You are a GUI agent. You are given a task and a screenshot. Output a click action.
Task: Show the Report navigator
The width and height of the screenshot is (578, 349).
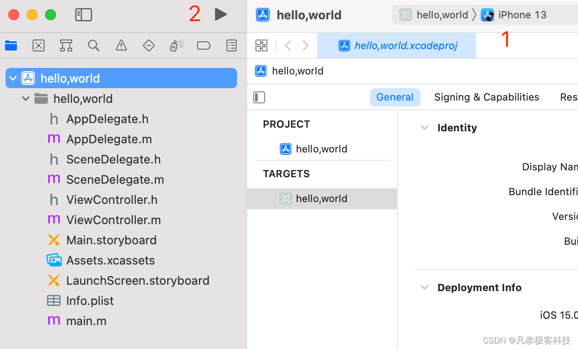pyautogui.click(x=232, y=45)
